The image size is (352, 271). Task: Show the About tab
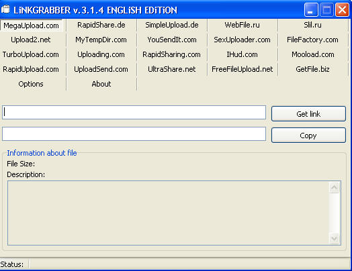click(101, 84)
